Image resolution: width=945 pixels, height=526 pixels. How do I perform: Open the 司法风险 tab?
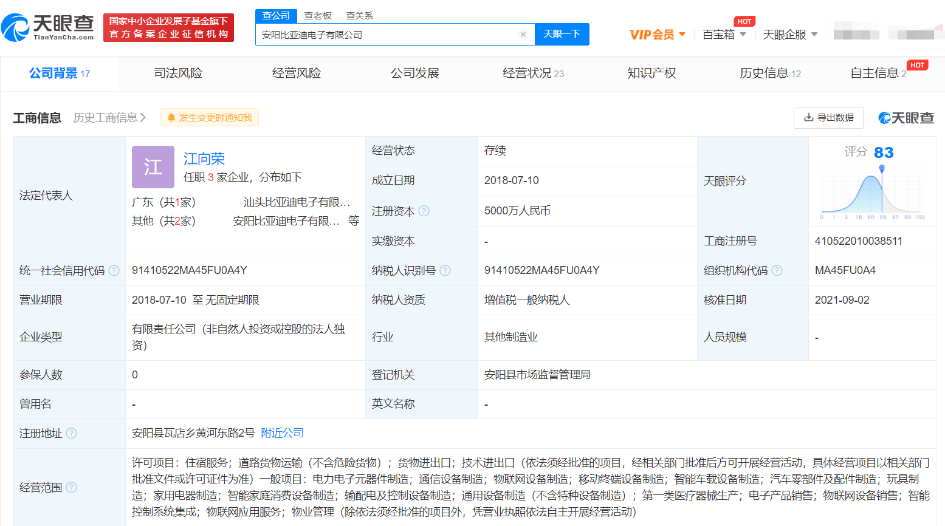(x=178, y=73)
